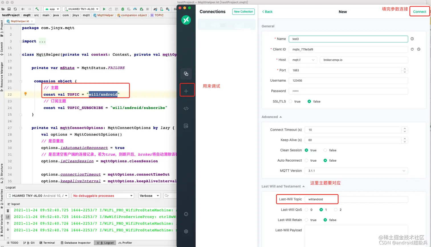Click the Last-Will Topic input field
The height and width of the screenshot is (247, 431).
tap(356, 199)
